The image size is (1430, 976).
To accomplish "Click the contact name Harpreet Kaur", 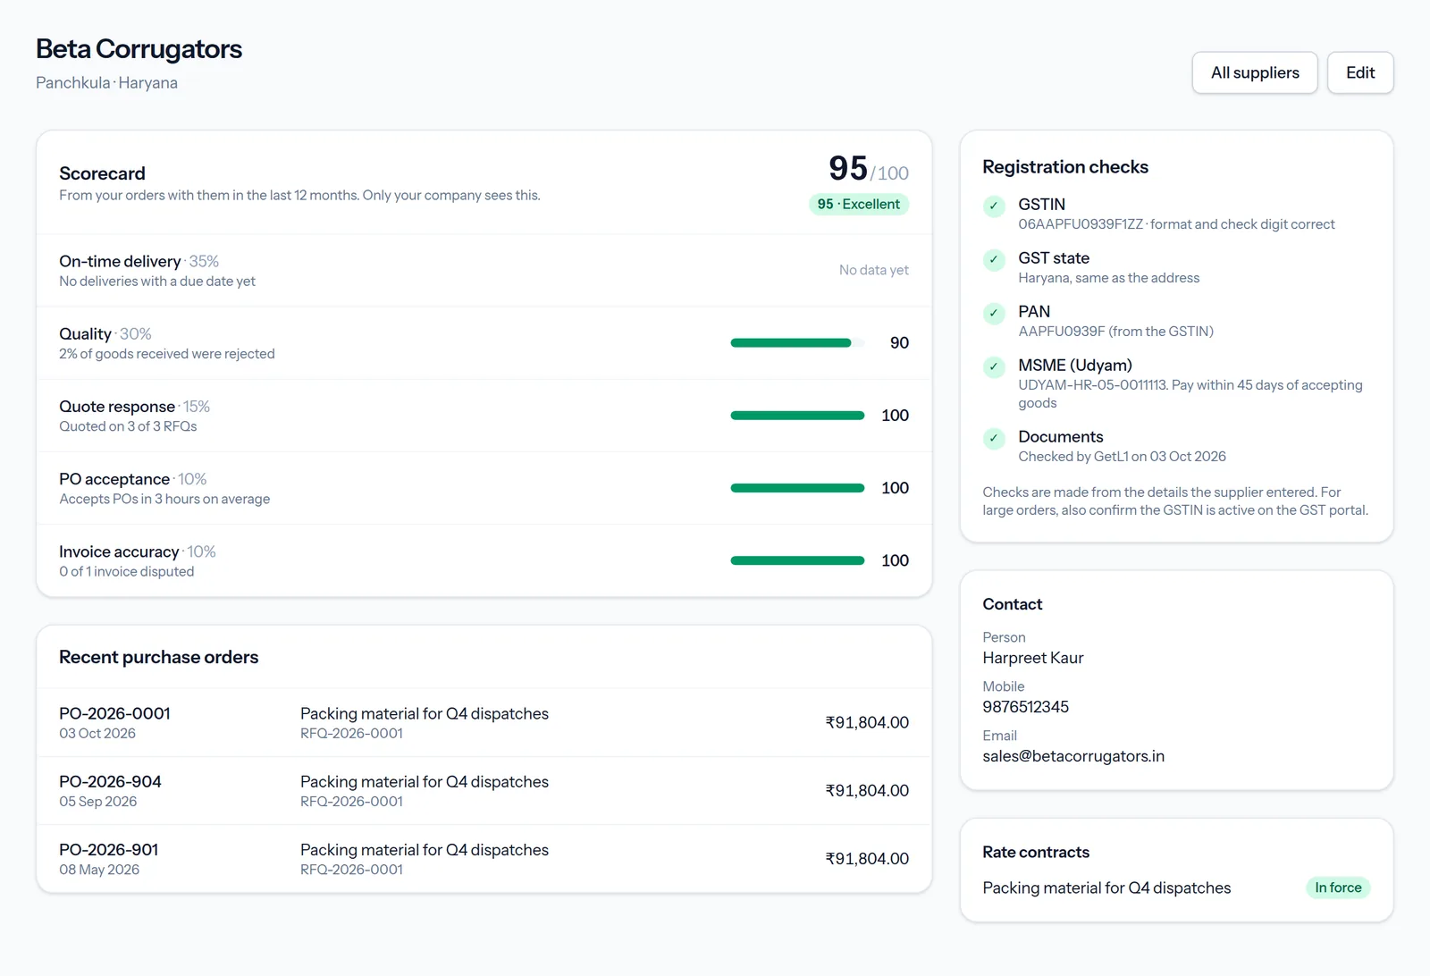I will pos(1032,658).
